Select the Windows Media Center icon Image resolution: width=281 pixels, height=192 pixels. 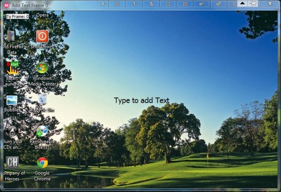(42, 68)
